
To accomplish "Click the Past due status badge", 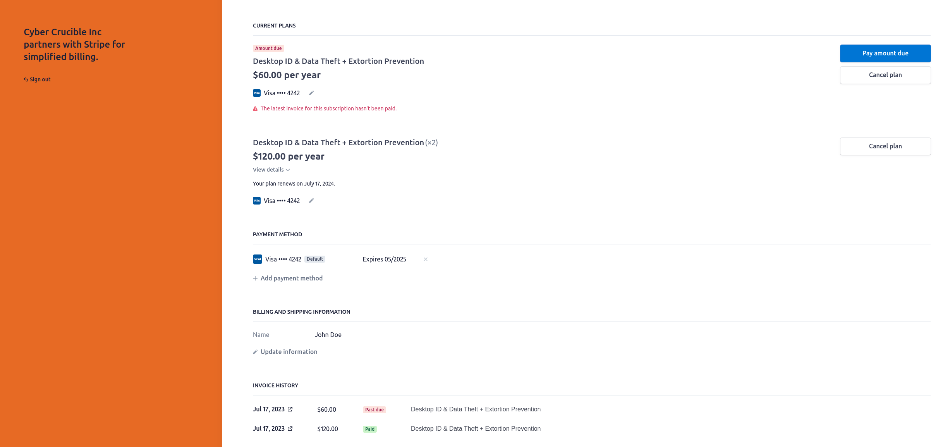I will 375,410.
